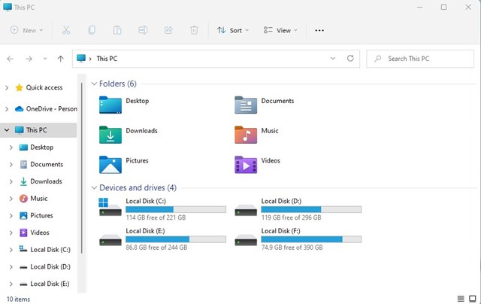Open the See more three-dots menu
481x304 pixels.
(319, 30)
